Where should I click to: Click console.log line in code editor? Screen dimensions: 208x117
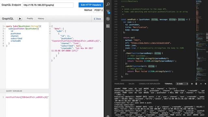click(148, 58)
